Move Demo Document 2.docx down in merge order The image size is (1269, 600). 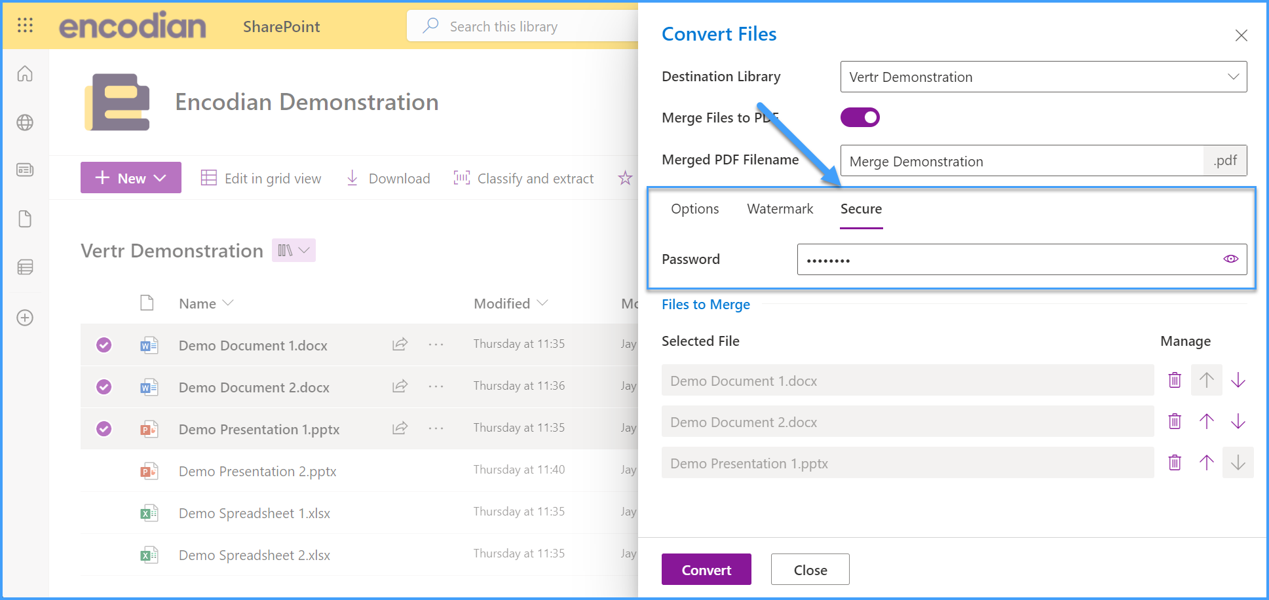[1238, 421]
